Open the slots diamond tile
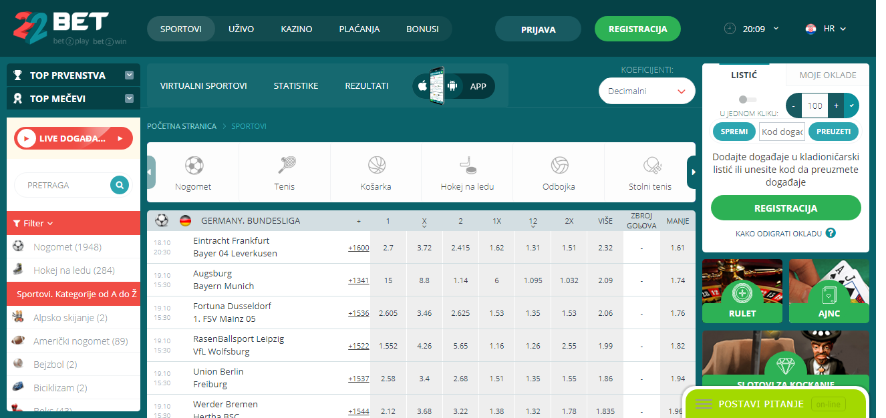 (786, 361)
